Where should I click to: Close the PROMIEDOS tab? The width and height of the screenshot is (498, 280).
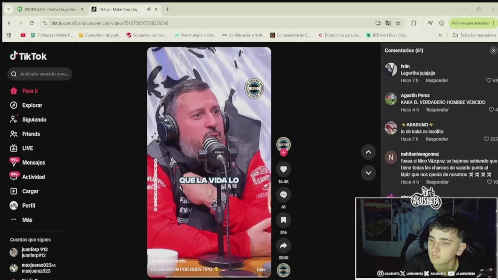point(82,9)
